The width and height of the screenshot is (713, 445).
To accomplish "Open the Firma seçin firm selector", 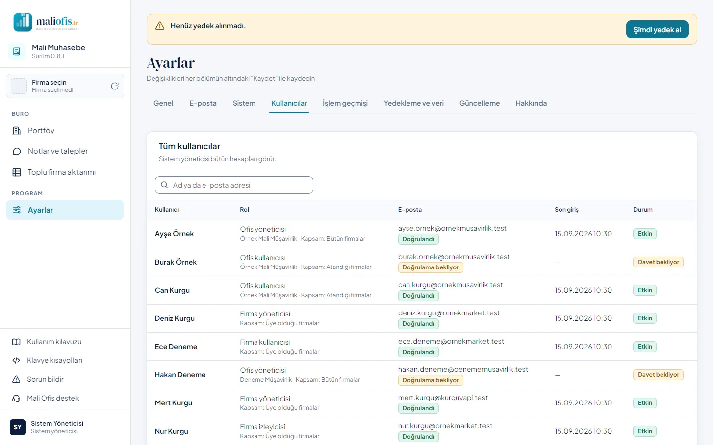I will pyautogui.click(x=65, y=86).
